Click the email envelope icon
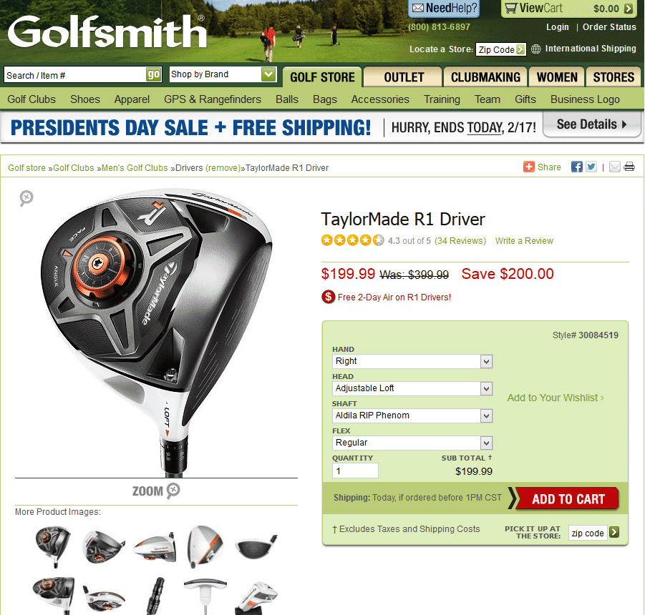 614,167
